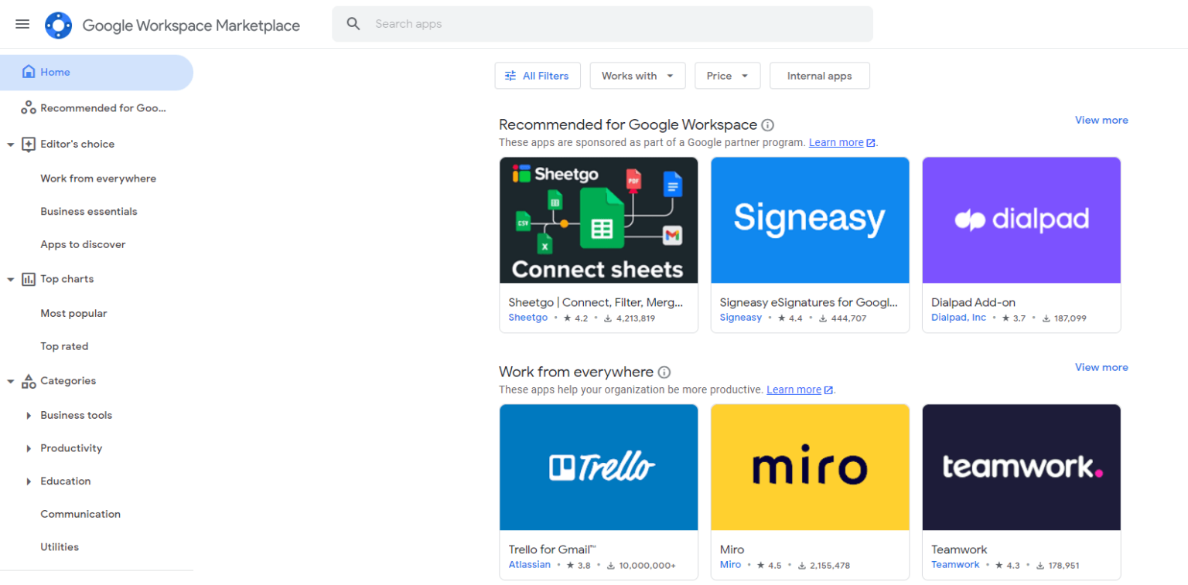Open the Communication category
Viewport: 1188px width, 585px height.
pyautogui.click(x=80, y=513)
